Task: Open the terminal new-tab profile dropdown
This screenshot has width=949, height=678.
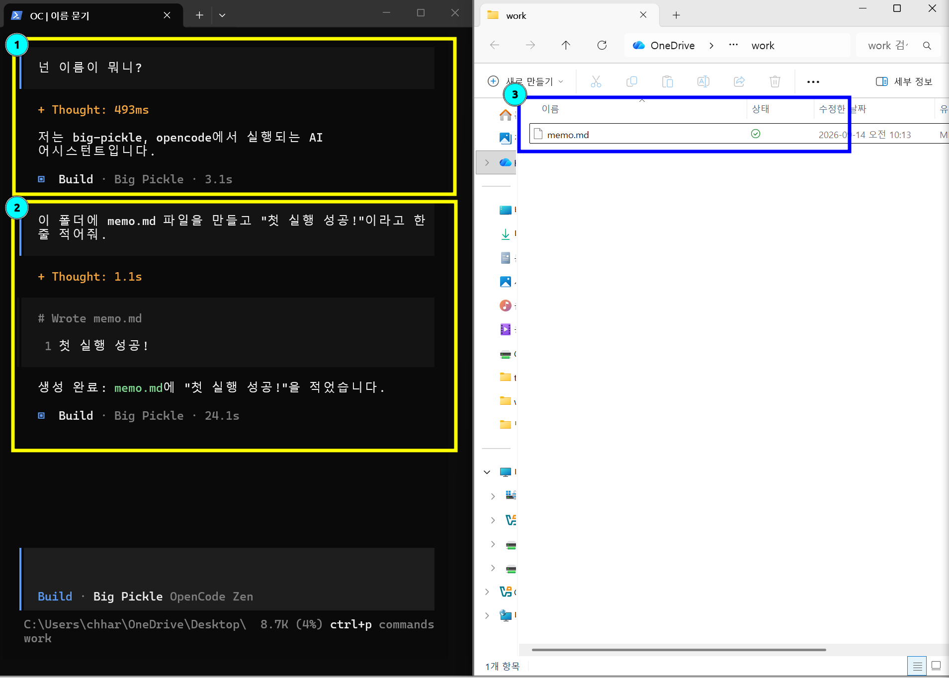Action: coord(222,15)
